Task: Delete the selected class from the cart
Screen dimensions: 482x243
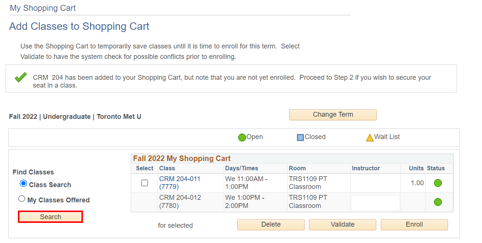Action: point(271,224)
